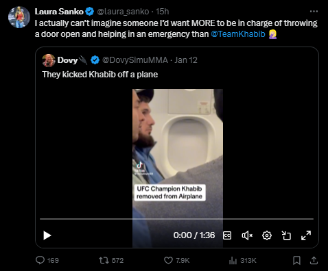This screenshot has height=271, width=328.
Task: Open Laura Sanko's profile avatar
Action: (x=19, y=17)
